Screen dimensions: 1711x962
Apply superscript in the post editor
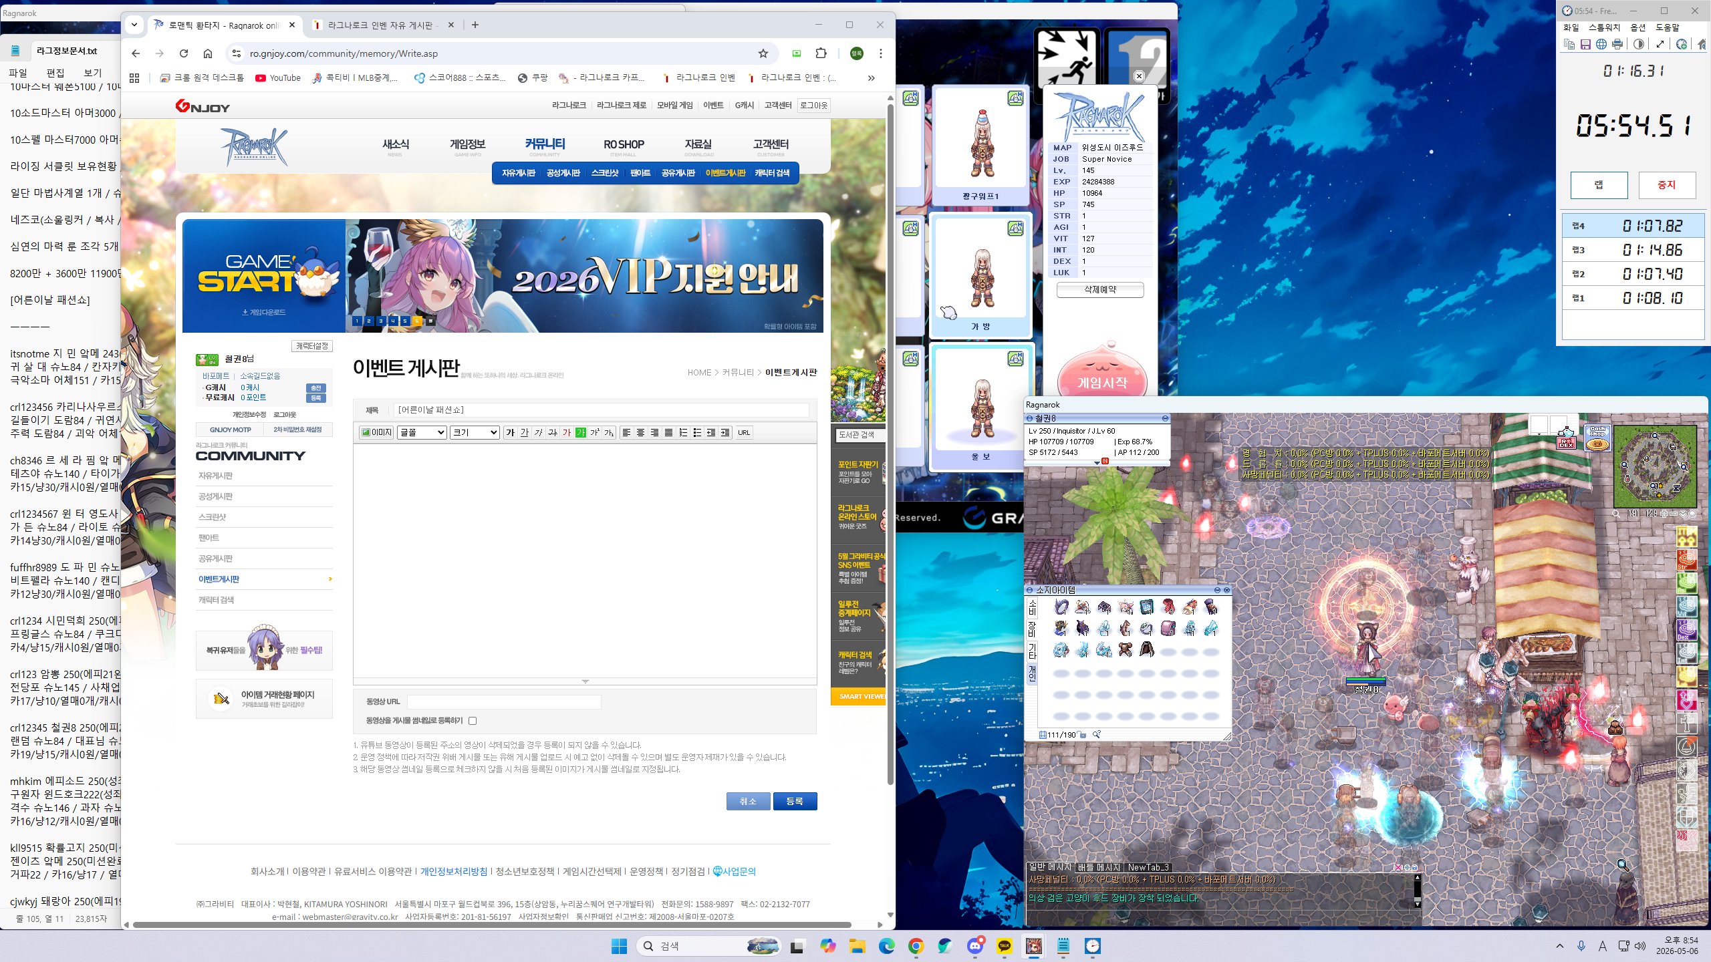click(595, 432)
